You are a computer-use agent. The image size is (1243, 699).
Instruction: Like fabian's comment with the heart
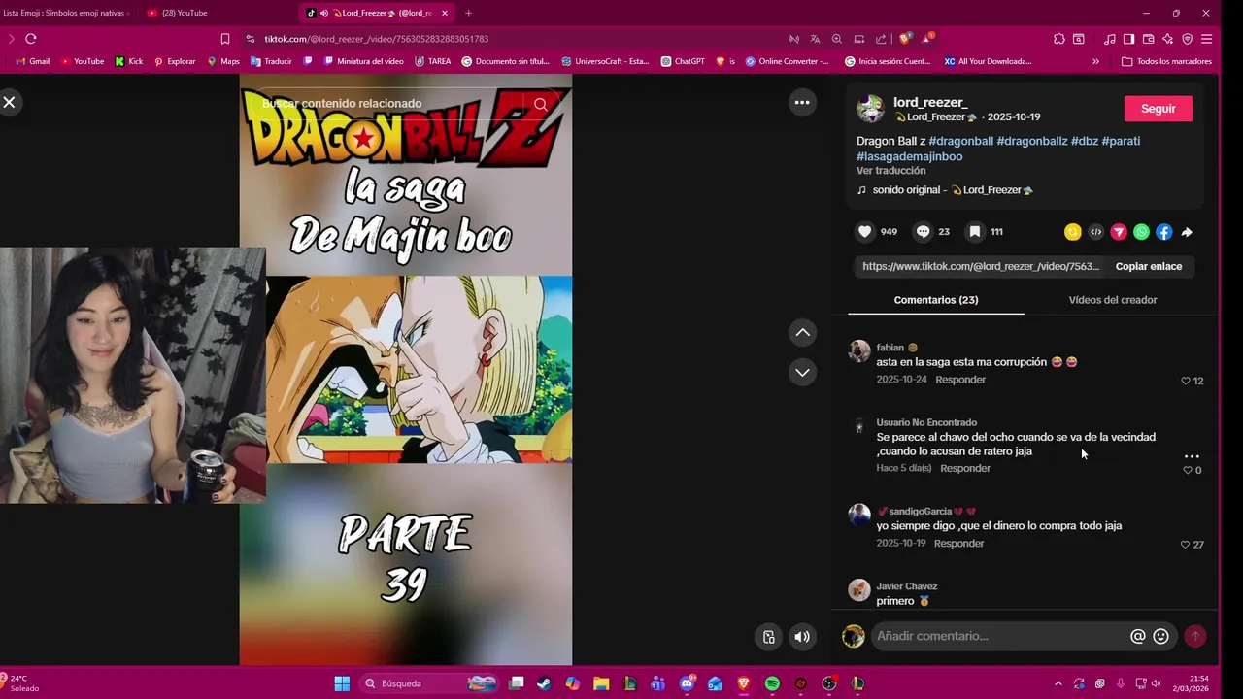(x=1186, y=381)
